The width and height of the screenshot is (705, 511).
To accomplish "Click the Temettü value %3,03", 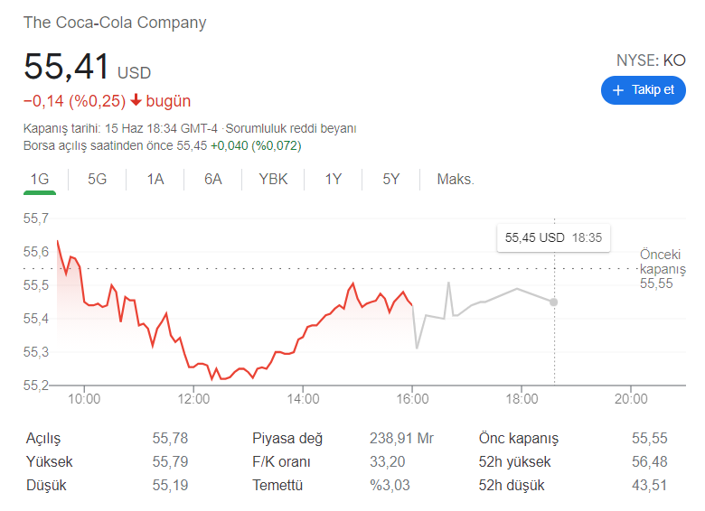I will tap(390, 485).
